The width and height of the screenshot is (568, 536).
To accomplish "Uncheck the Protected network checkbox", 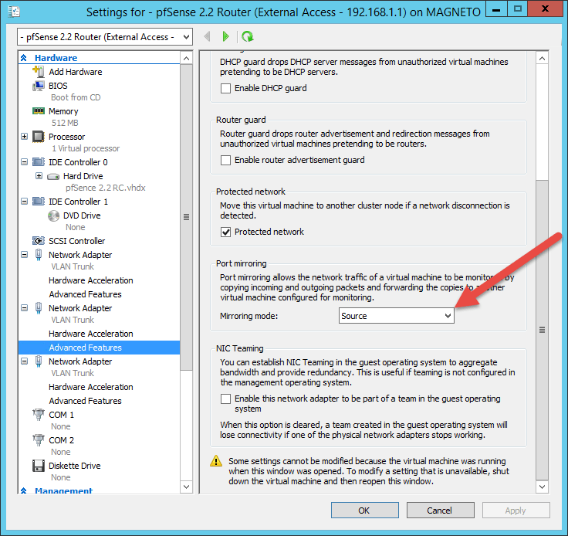I will tap(225, 232).
